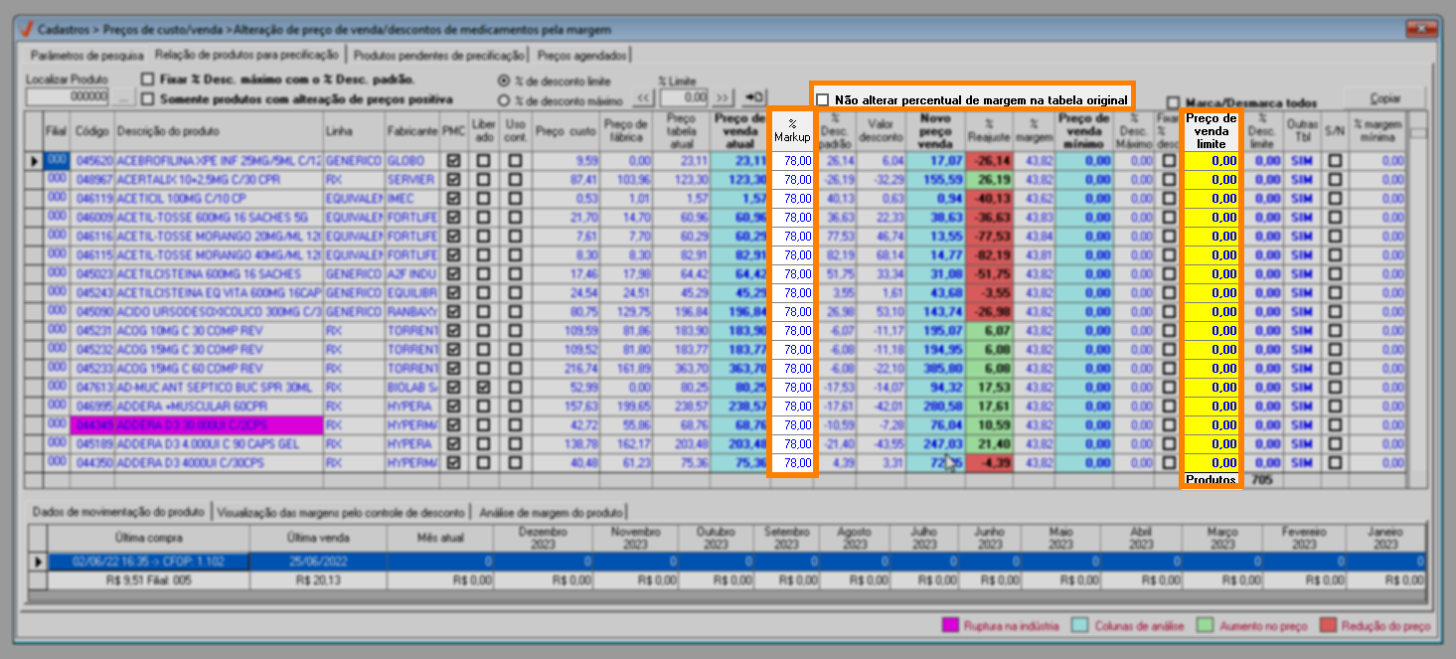Image resolution: width=1456 pixels, height=659 pixels.
Task: Tick S/N checkbox in ACEBROFILINA row
Action: 1335,160
